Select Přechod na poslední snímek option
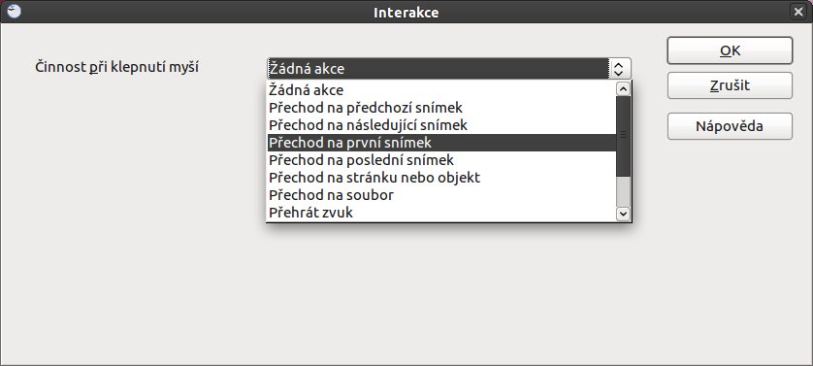The image size is (813, 366). point(441,160)
